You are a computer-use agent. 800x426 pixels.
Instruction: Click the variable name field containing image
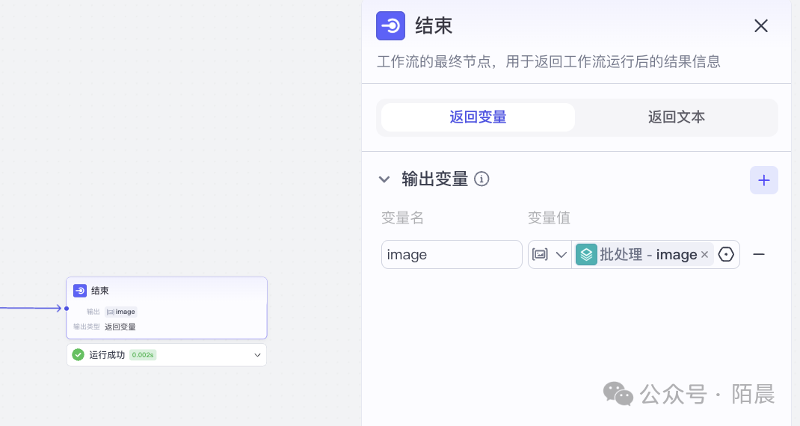(x=451, y=255)
